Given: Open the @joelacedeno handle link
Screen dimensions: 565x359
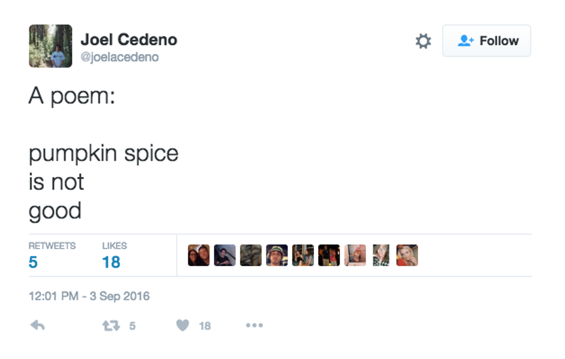Looking at the screenshot, I should 119,57.
